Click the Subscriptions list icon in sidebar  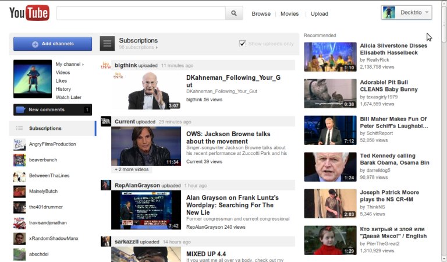tap(19, 128)
